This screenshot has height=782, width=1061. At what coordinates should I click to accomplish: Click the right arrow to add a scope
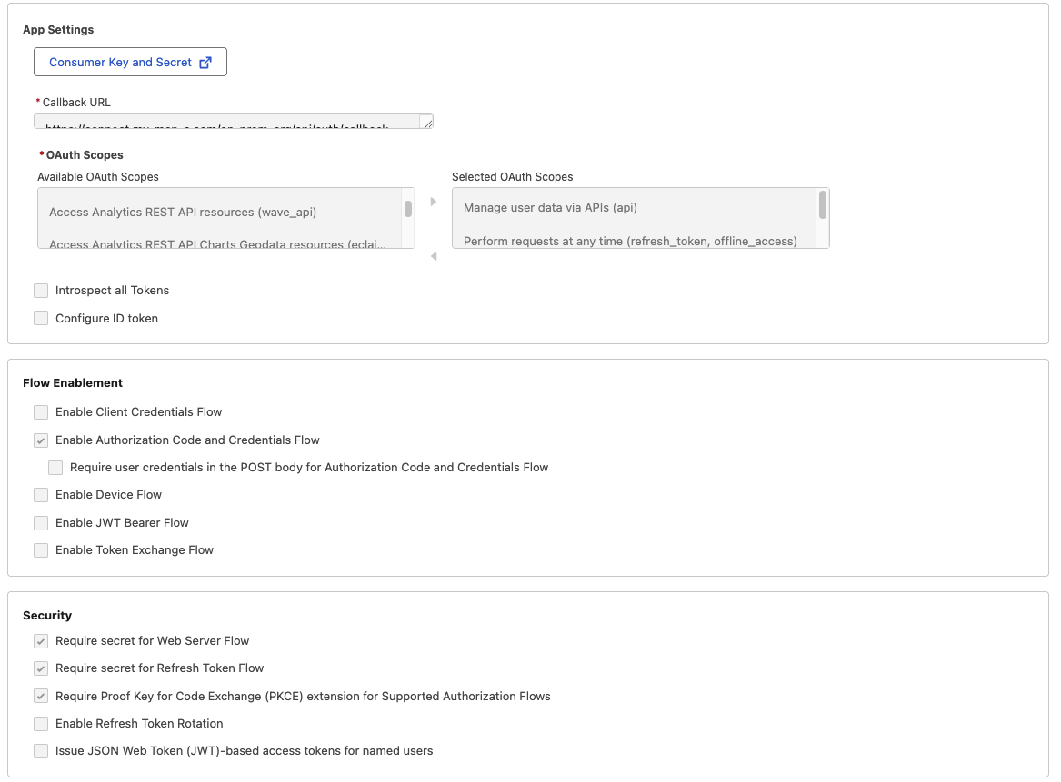[x=434, y=201]
